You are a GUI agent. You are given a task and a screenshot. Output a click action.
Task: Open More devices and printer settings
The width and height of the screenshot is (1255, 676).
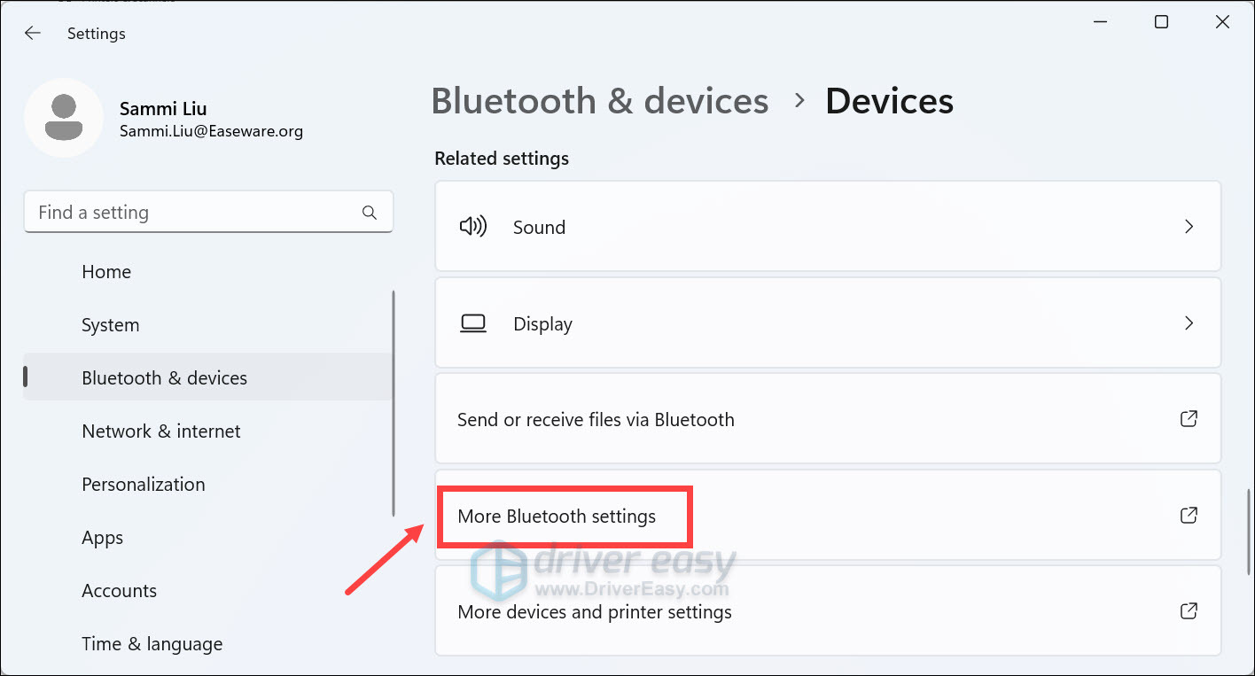pos(594,610)
